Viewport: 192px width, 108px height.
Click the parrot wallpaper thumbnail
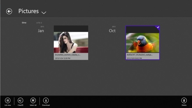(143, 43)
